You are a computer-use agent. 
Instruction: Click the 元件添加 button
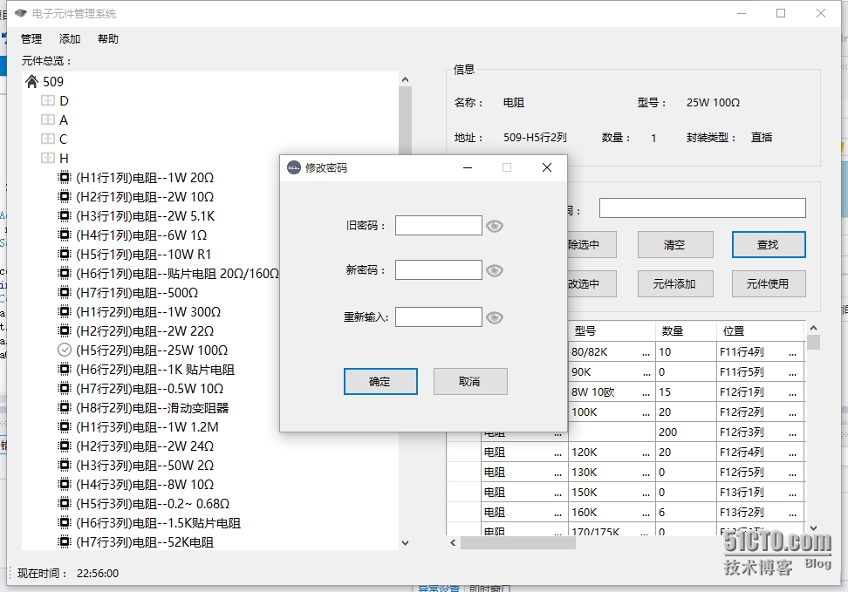(x=675, y=284)
